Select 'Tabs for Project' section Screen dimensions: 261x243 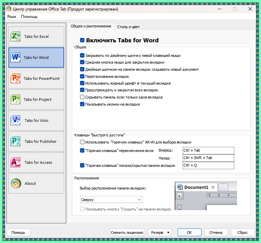36,99
